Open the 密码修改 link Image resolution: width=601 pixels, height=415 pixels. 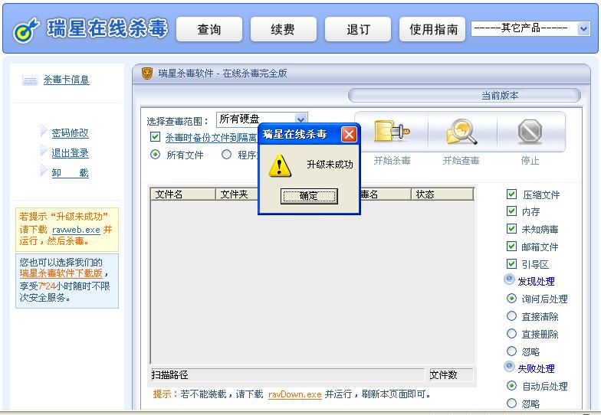pos(71,133)
